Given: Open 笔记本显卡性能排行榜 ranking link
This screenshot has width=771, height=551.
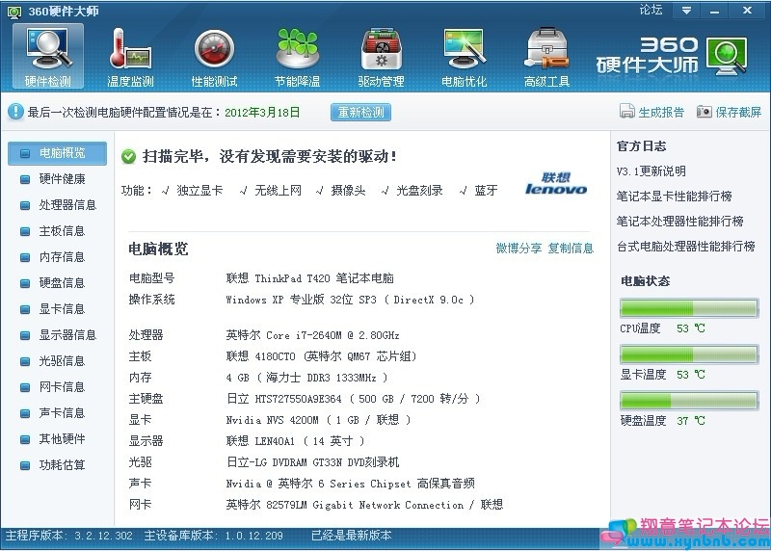Looking at the screenshot, I should (674, 197).
